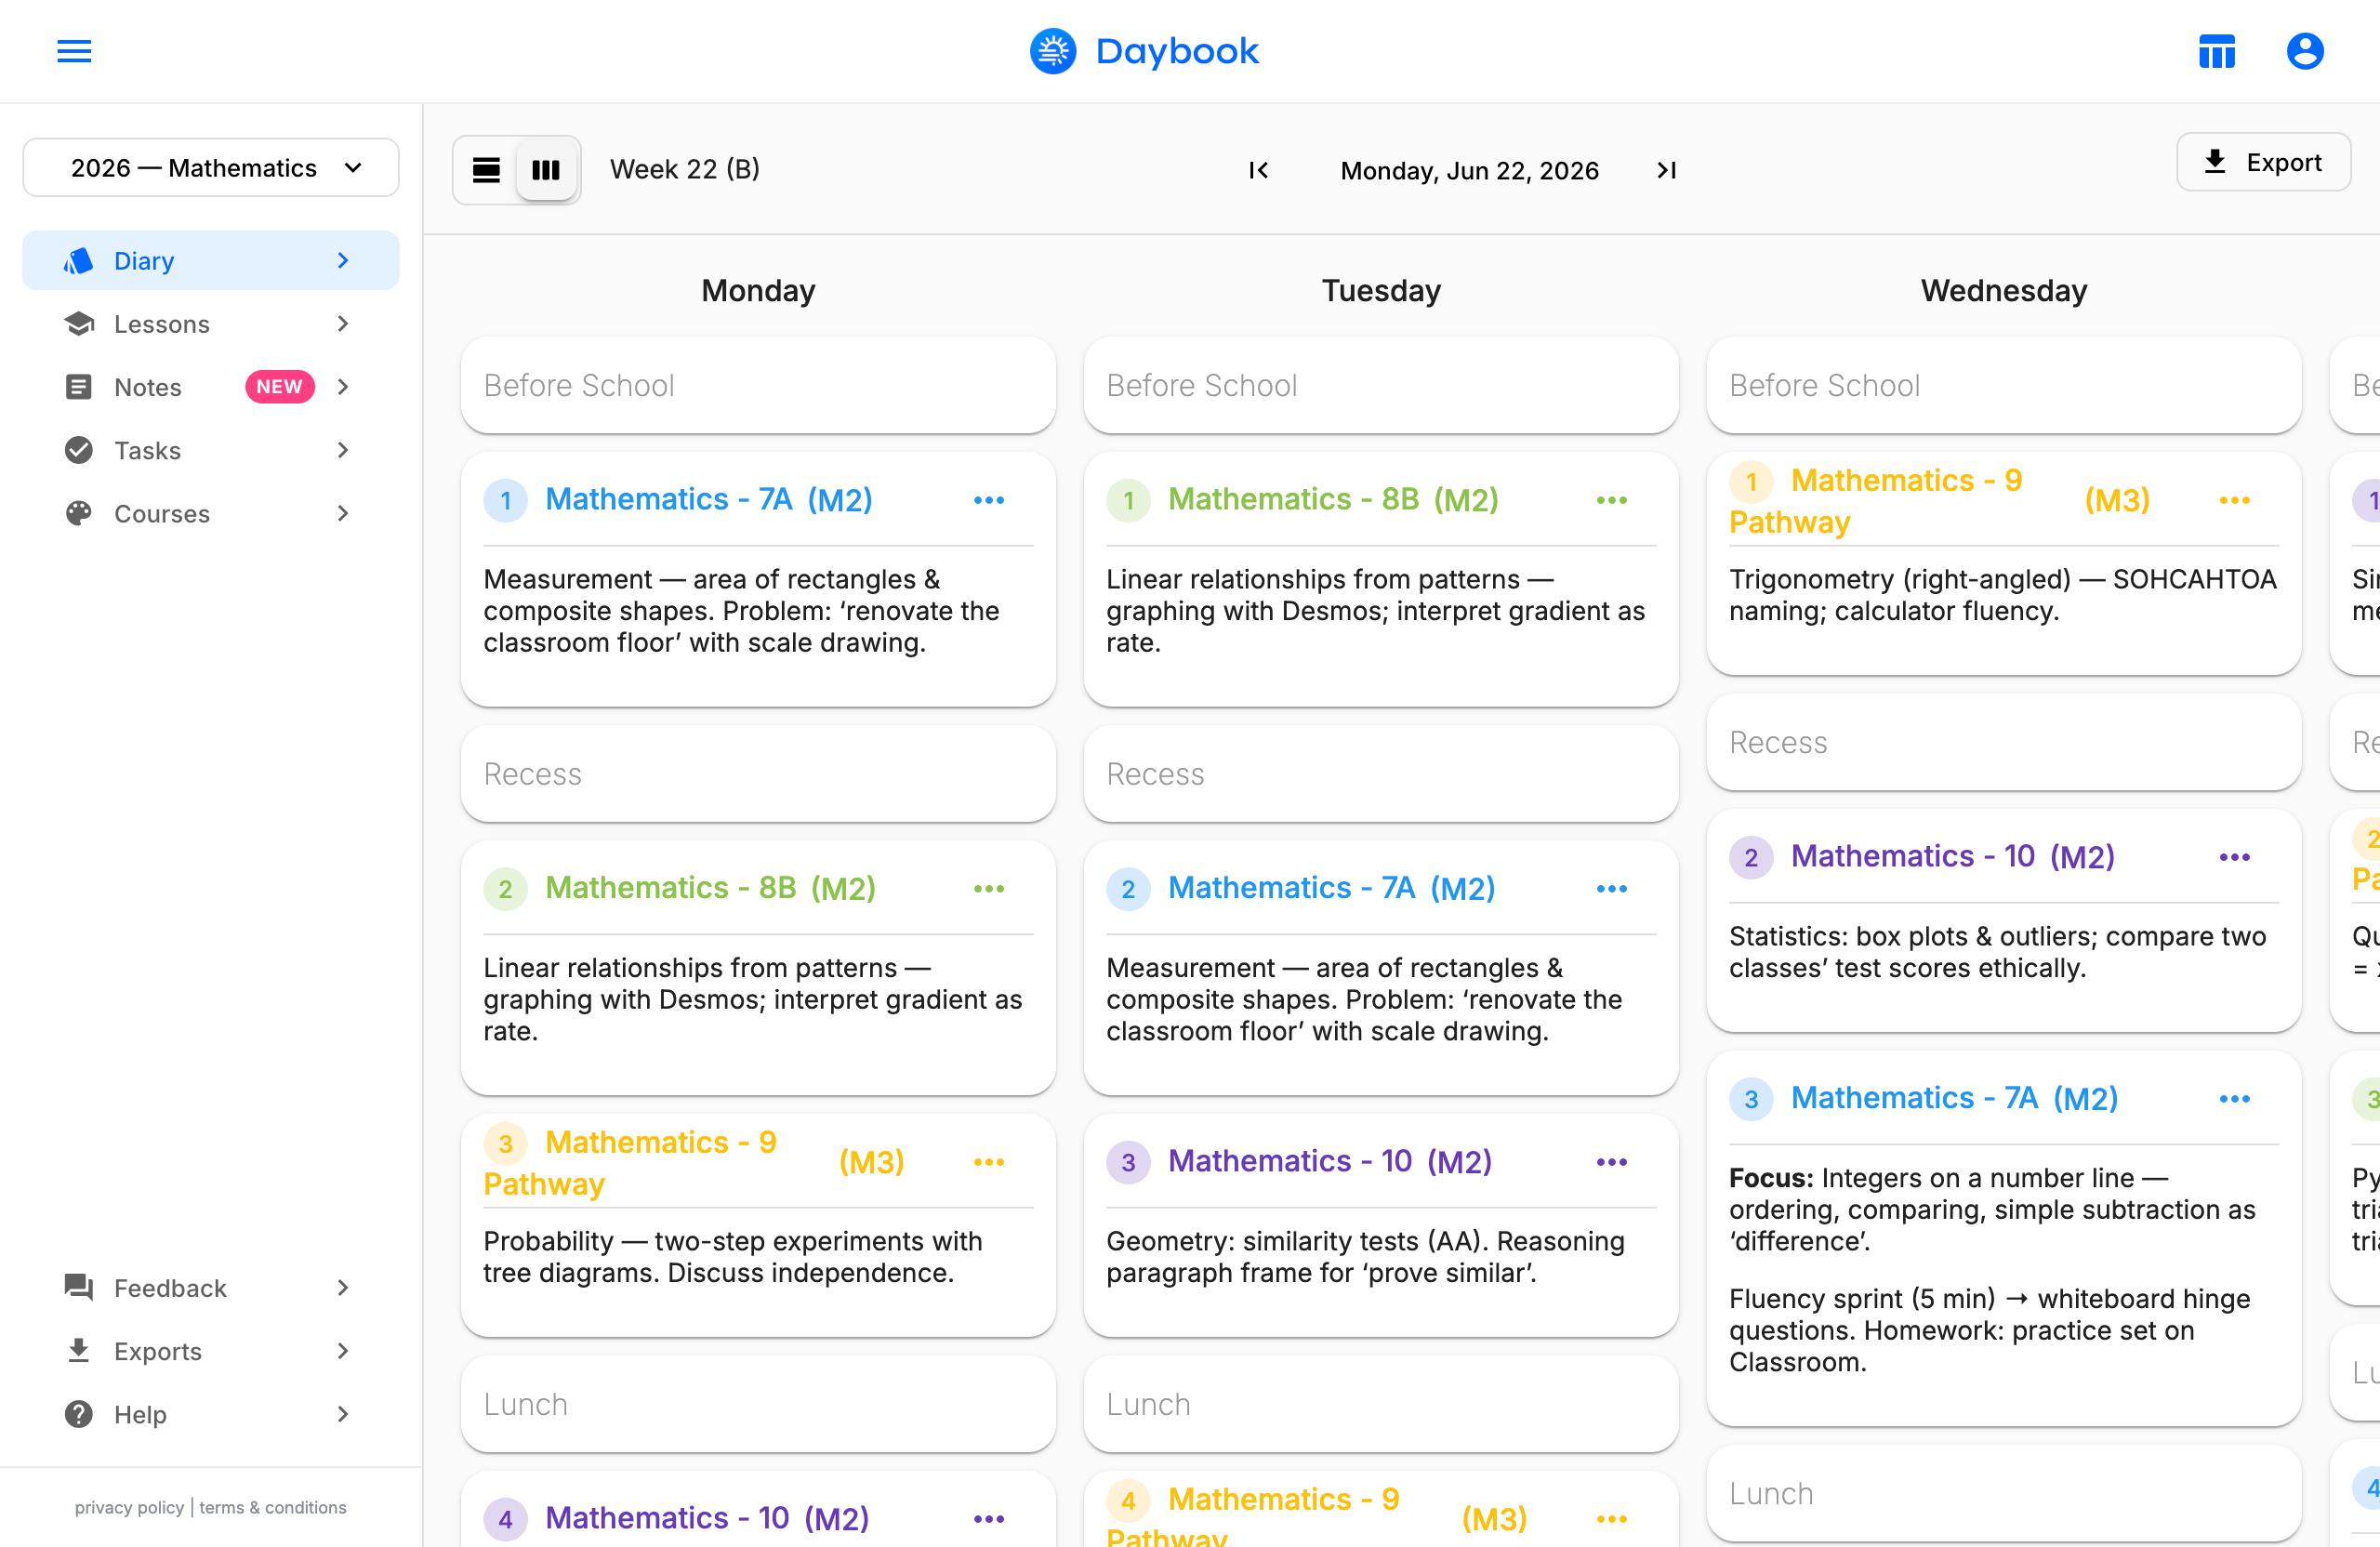
Task: Expand the Diary chevron
Action: click(343, 261)
